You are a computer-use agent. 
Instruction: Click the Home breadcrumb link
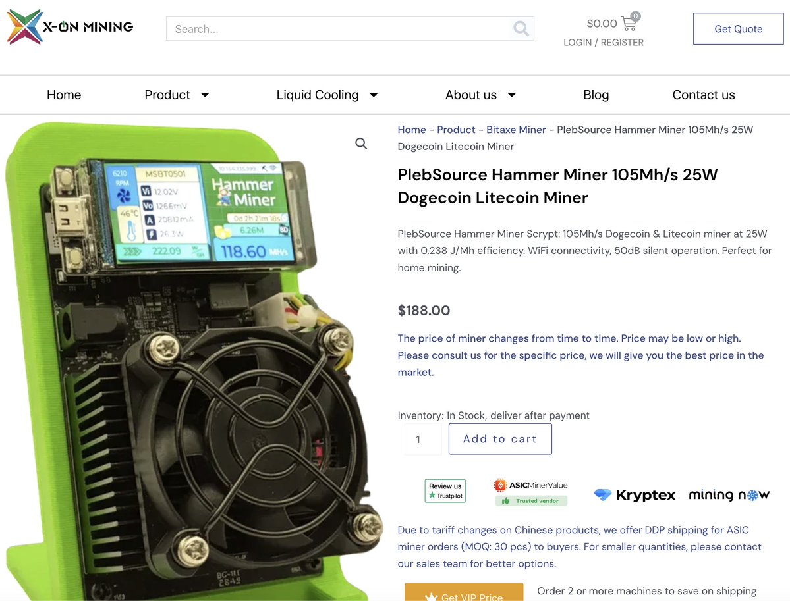[x=412, y=130]
